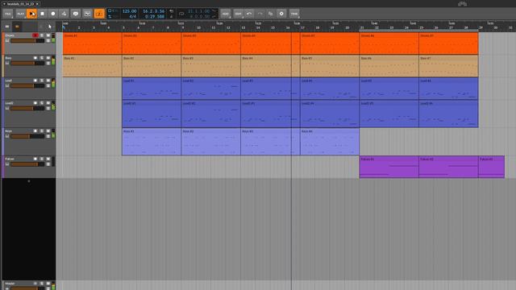
Task: Select the Lead2 track header name
Action: 9,103
